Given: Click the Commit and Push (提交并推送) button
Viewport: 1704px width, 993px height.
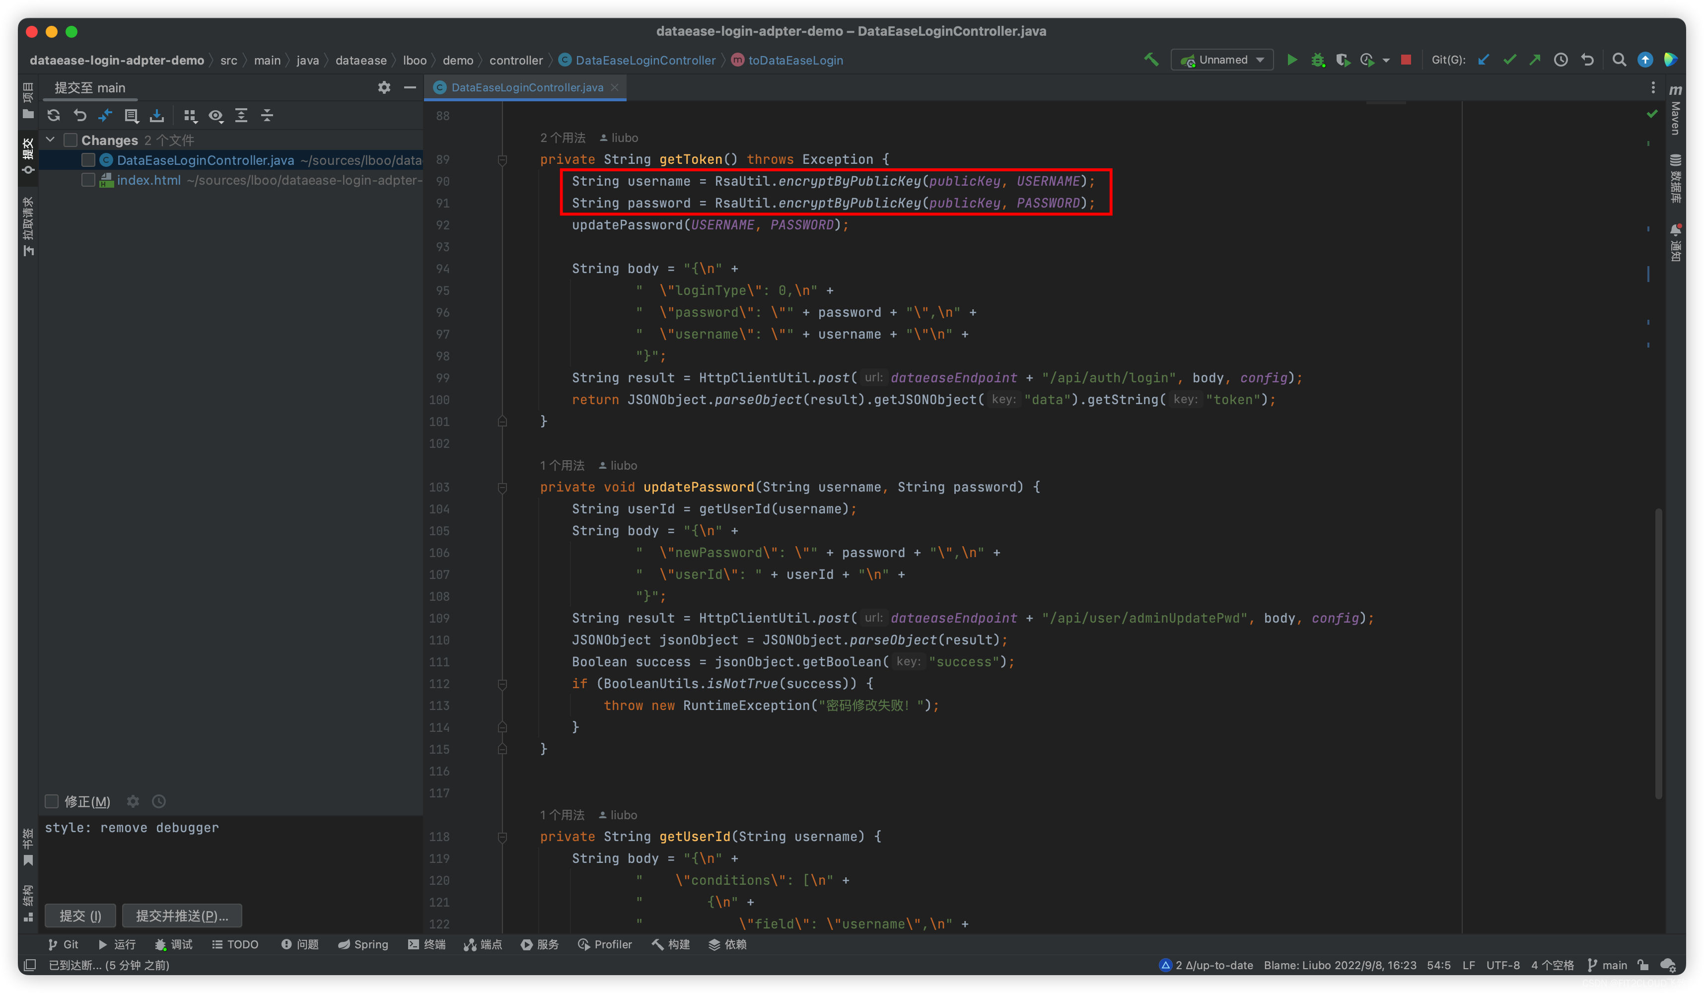Looking at the screenshot, I should 182,916.
